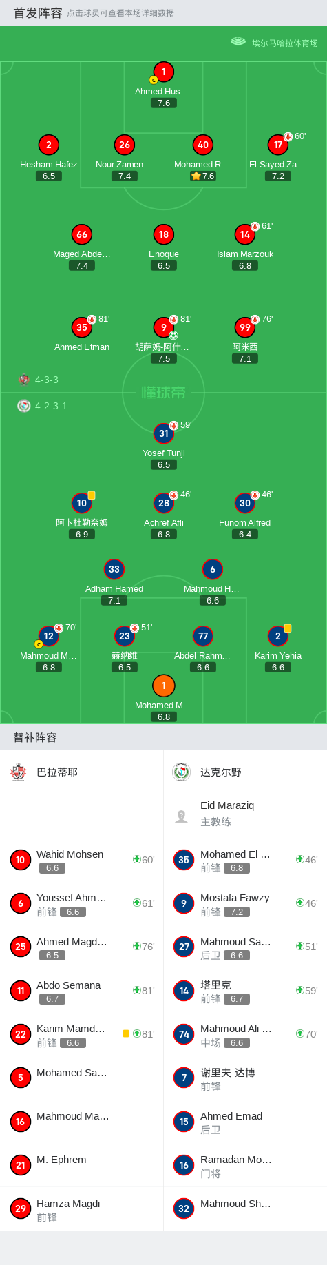Tap blue goalkeeper 1 Mohamed M… icon

point(163,686)
